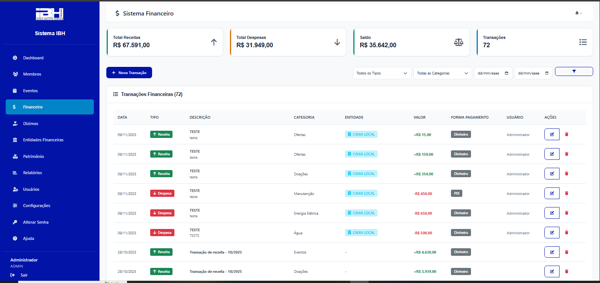
Task: Click Sair to log out
Action: (x=24, y=275)
